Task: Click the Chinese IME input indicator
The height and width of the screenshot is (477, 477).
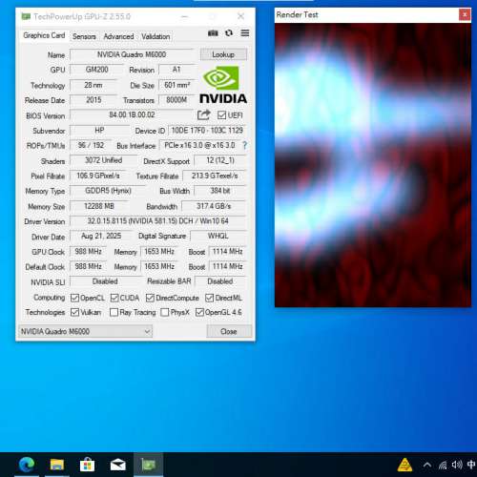Action: click(471, 465)
